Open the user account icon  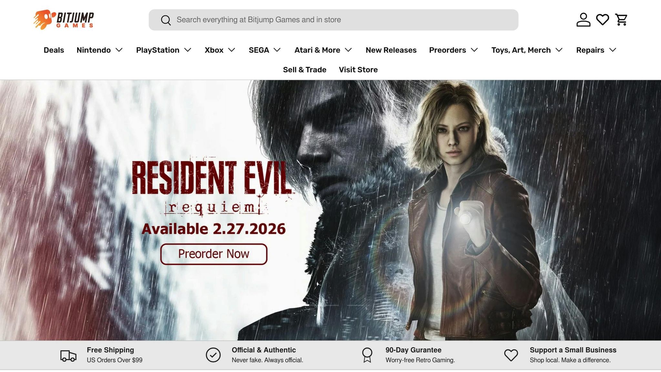pos(583,20)
